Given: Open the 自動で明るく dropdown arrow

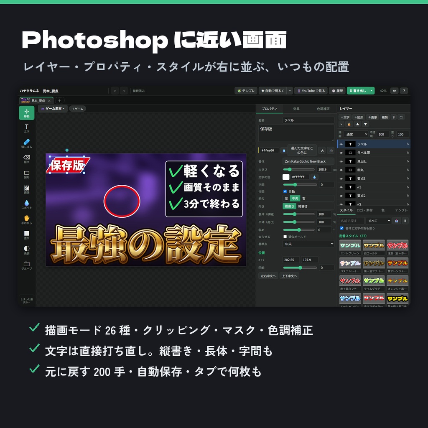Looking at the screenshot, I should [290, 91].
